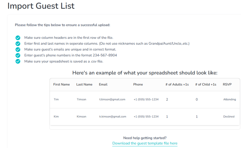Viewport: 241px width, 148px height.
Task: Click the Need help getting started text
Action: 145,138
